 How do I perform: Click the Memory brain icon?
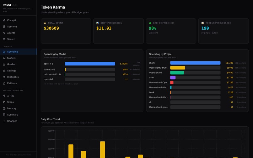pos(4,108)
